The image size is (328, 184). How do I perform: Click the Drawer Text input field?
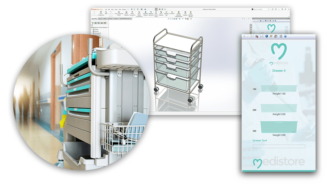(279, 146)
